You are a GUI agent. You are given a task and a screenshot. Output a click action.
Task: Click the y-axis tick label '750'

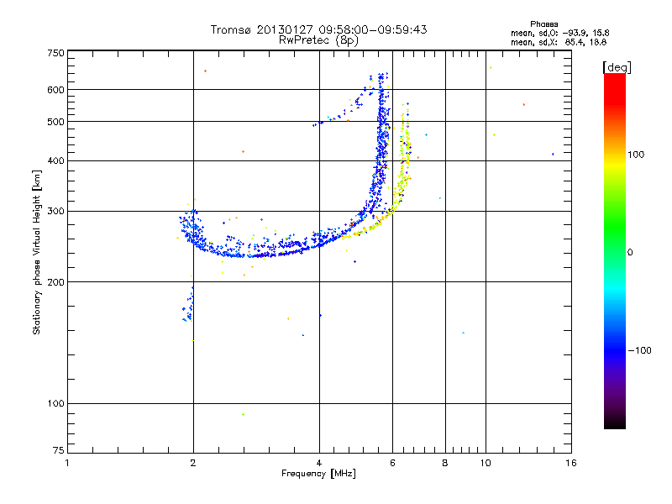coord(55,53)
